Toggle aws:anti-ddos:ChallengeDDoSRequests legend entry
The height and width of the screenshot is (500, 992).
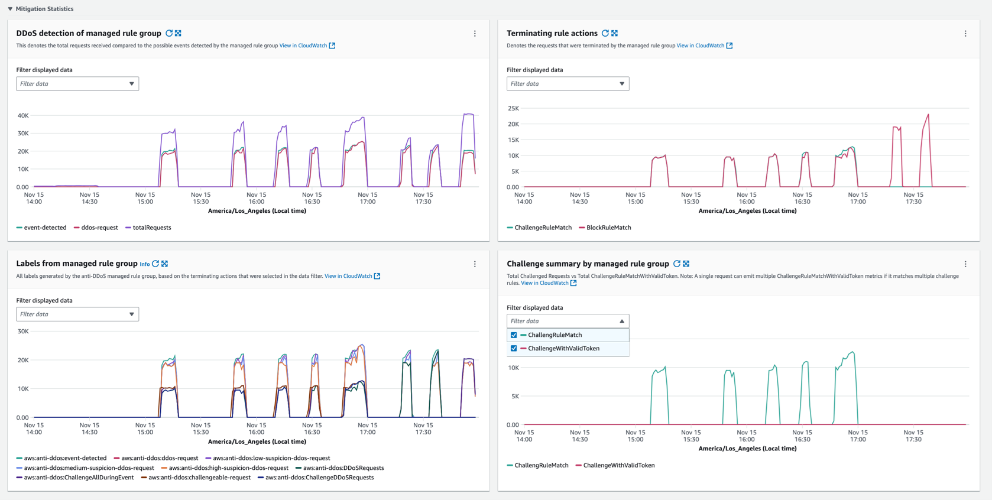point(316,478)
